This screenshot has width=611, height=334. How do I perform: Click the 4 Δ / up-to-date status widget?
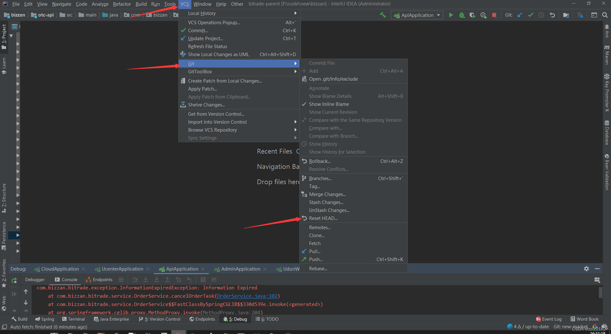pos(528,327)
